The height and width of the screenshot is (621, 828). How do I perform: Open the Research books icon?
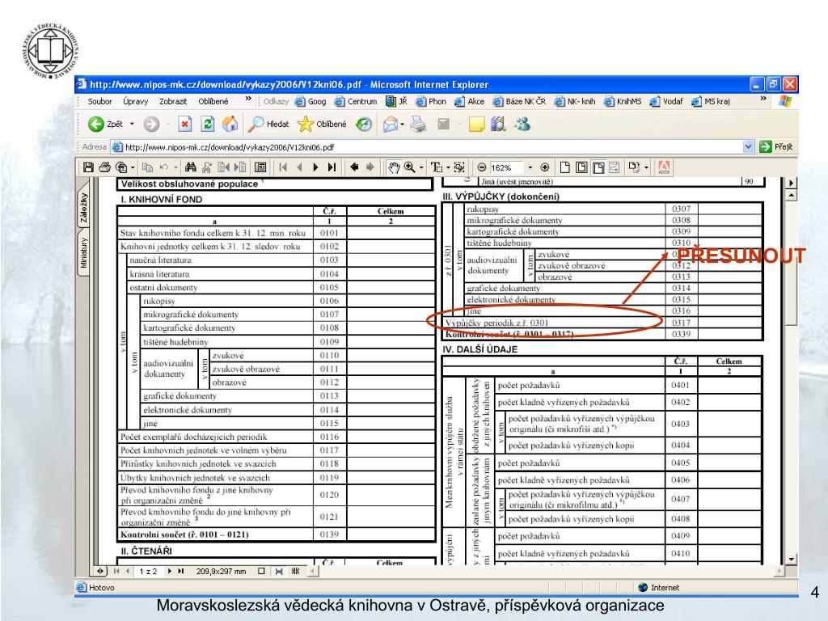tap(498, 125)
